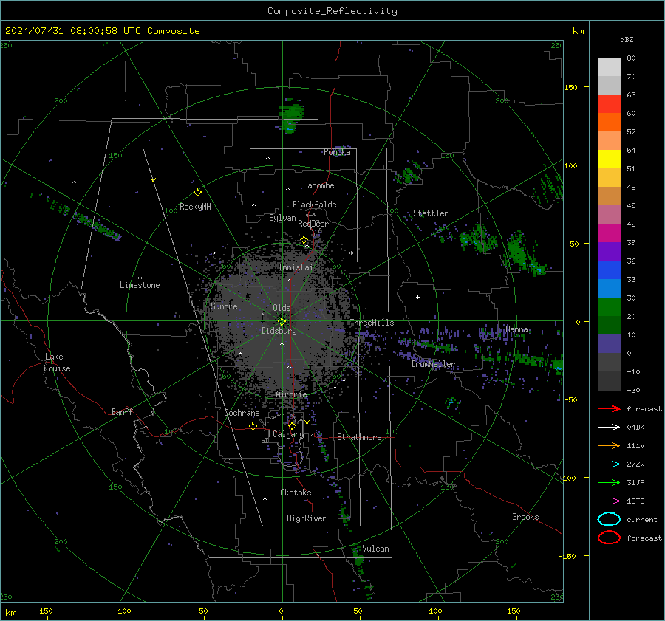Image resolution: width=665 pixels, height=621 pixels.
Task: Click the ThreeHills city label
Action: tap(372, 323)
